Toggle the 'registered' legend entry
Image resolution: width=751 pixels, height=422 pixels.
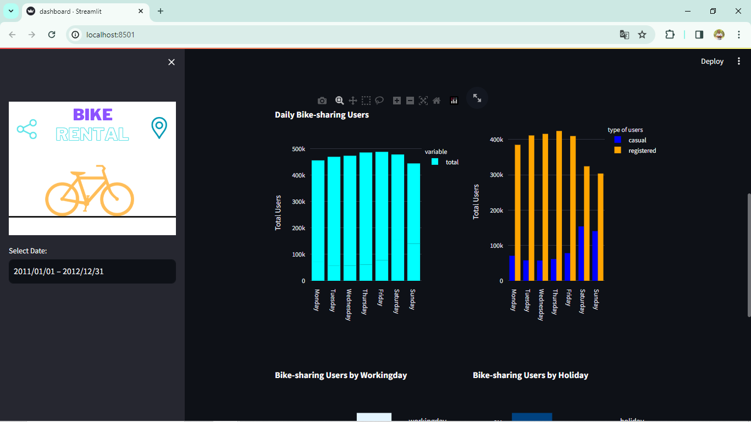pos(636,151)
